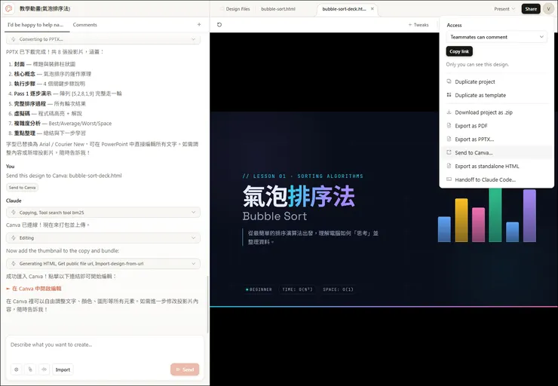
Task: Close the bubble-sort-deck.html tab
Action: [373, 8]
